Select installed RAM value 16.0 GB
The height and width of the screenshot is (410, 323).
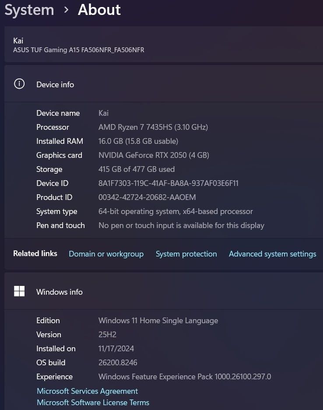[138, 141]
